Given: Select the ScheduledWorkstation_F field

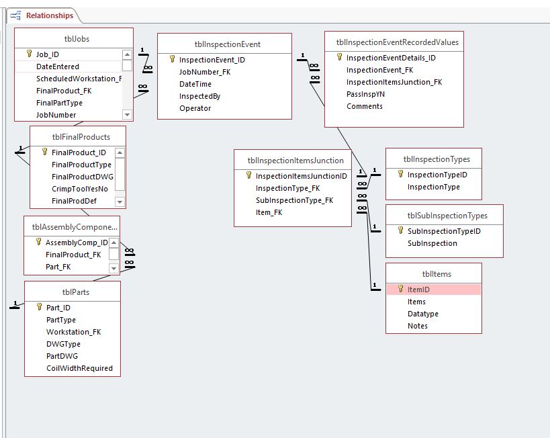Looking at the screenshot, I should point(79,79).
